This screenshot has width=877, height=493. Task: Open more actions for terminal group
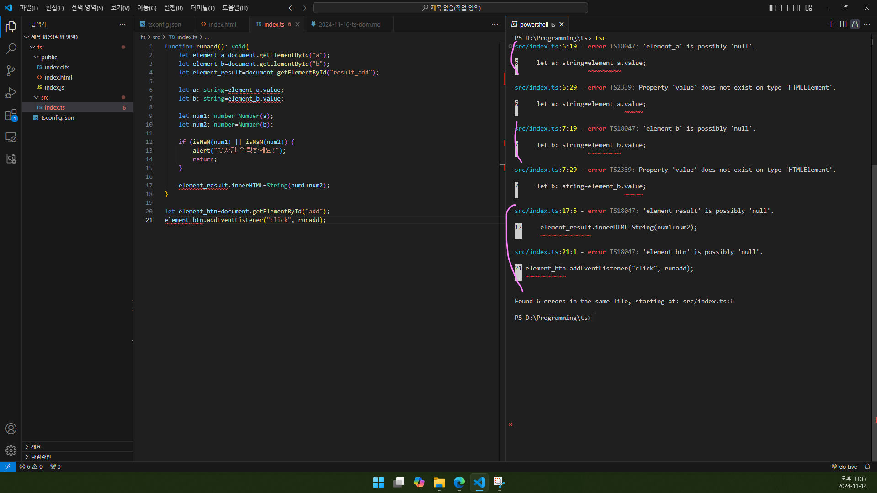click(867, 24)
